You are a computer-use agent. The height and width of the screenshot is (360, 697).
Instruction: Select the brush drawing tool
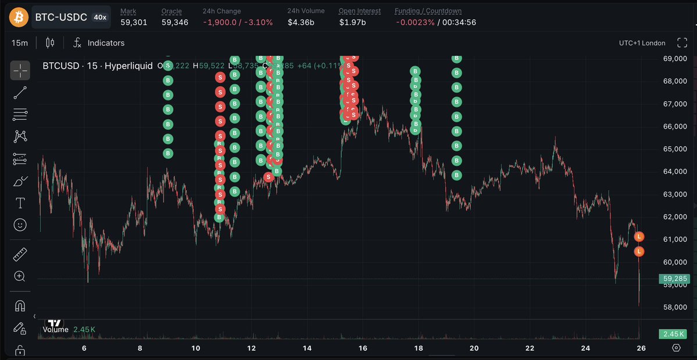point(20,181)
